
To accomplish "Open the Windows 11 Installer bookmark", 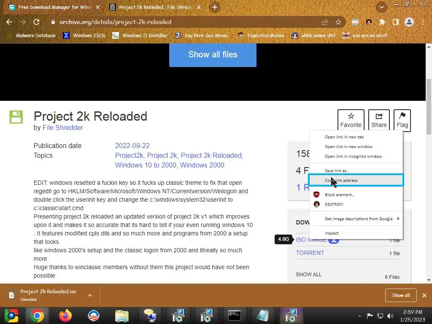I will click(140, 35).
